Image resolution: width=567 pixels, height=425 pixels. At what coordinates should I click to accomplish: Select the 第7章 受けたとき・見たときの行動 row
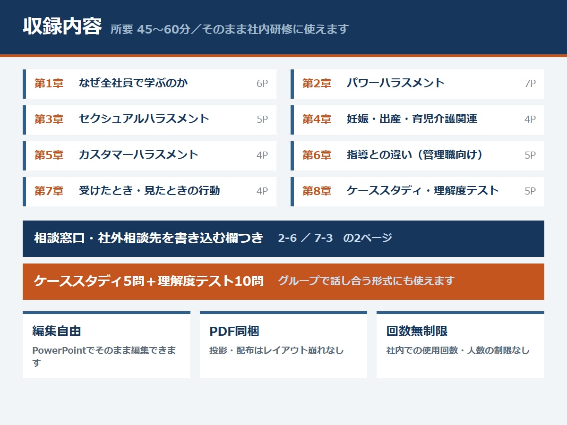149,192
